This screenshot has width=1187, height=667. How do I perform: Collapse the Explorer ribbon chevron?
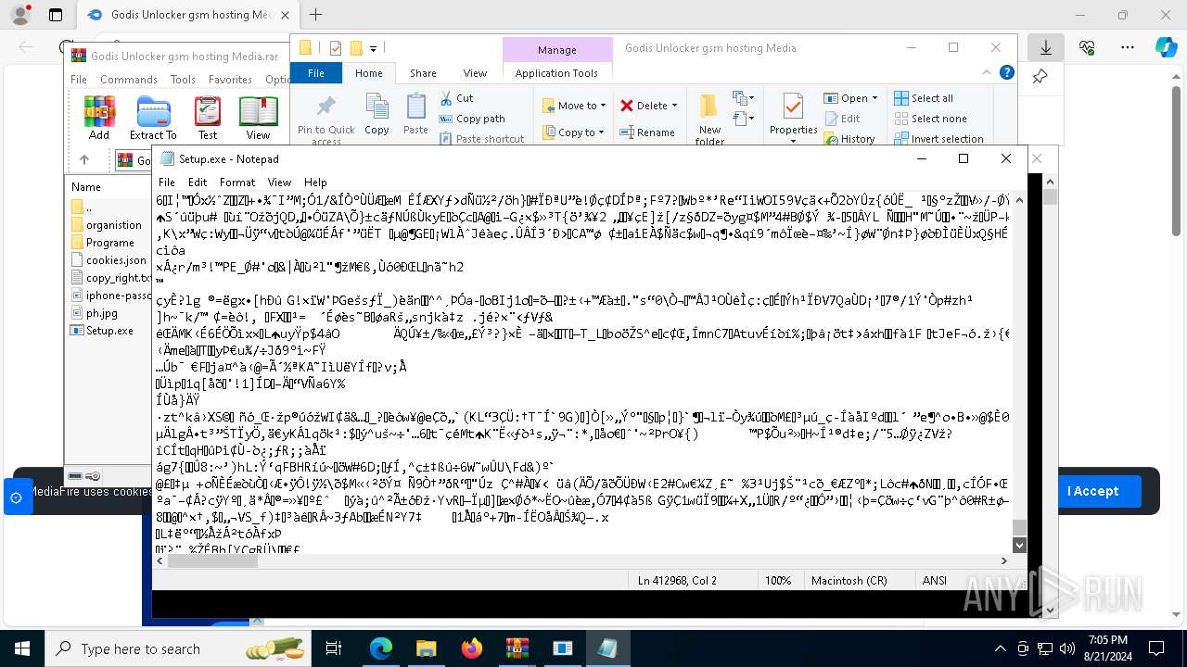click(x=989, y=73)
